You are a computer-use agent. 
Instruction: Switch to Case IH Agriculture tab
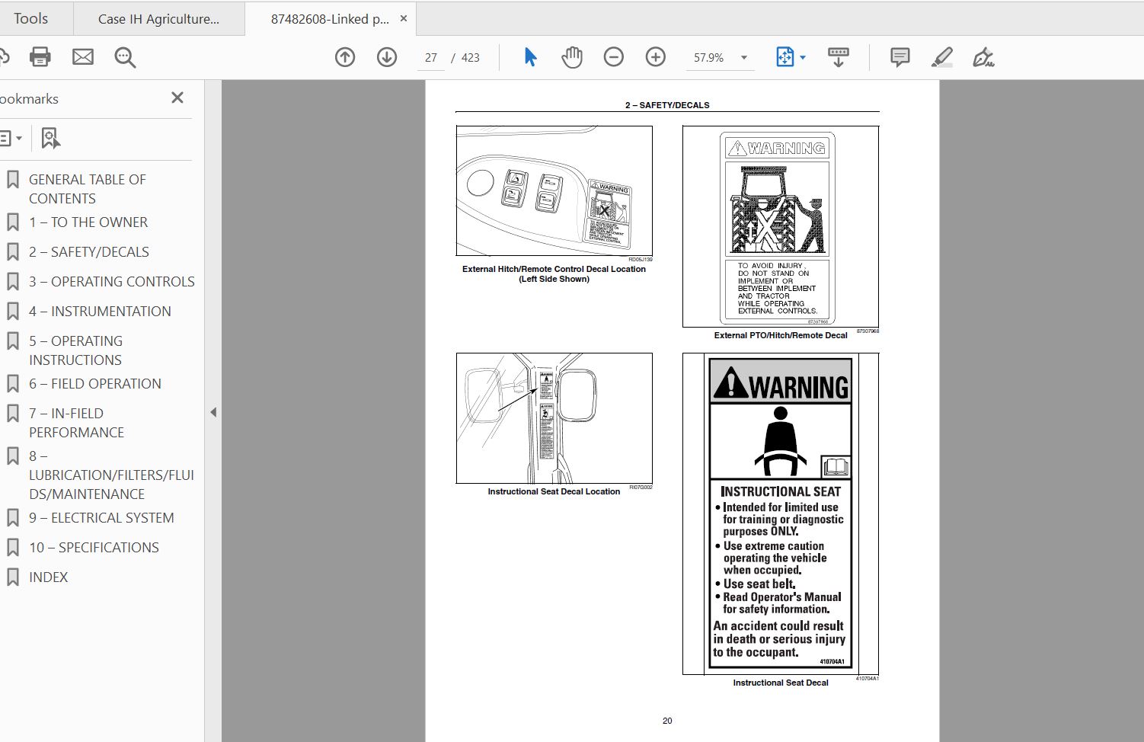[158, 19]
